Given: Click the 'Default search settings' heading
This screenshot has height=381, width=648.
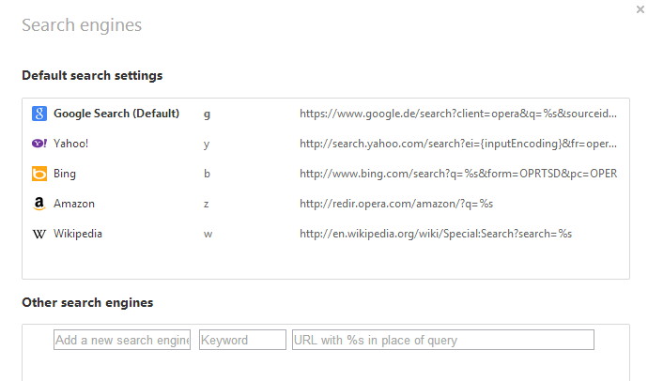Looking at the screenshot, I should [x=92, y=75].
